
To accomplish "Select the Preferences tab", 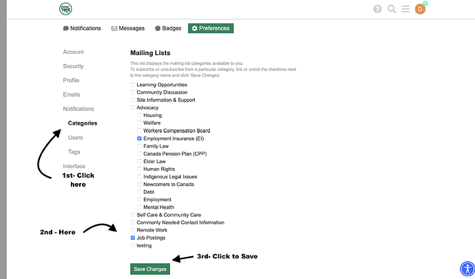I will click(211, 28).
